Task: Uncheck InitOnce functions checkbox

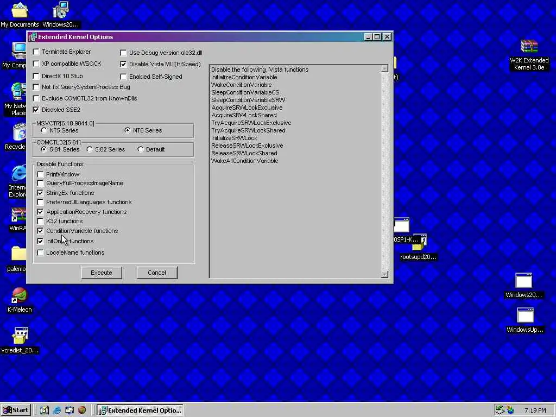Action: point(40,241)
